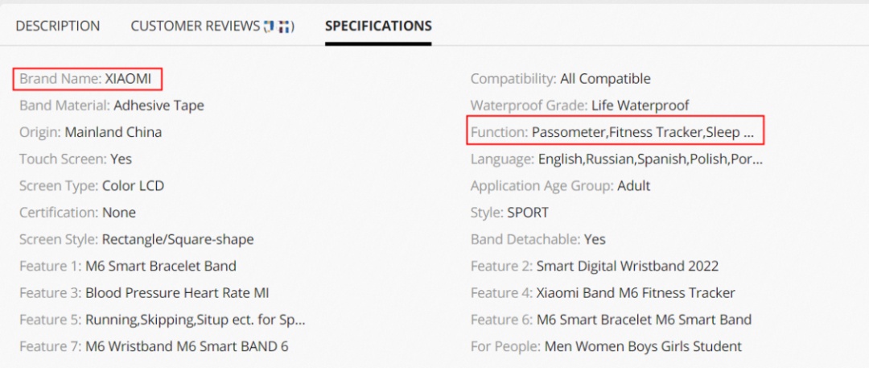Viewport: 869px width, 368px height.
Task: Switch to the Customer Reviews tab
Action: coord(212,26)
